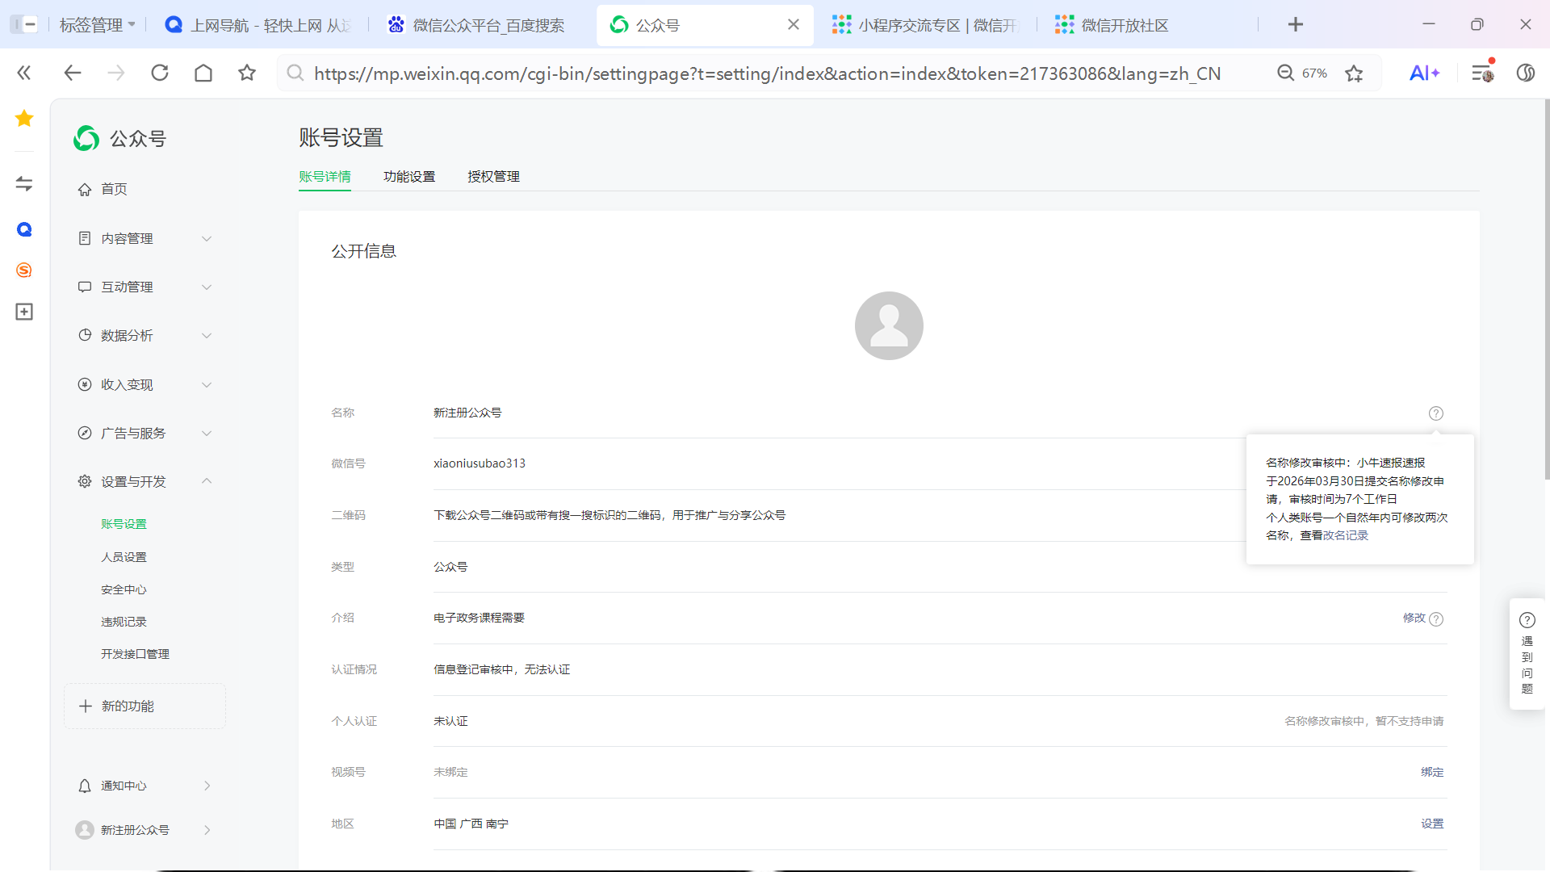
Task: Click the home page icon in toolbar
Action: 203,73
